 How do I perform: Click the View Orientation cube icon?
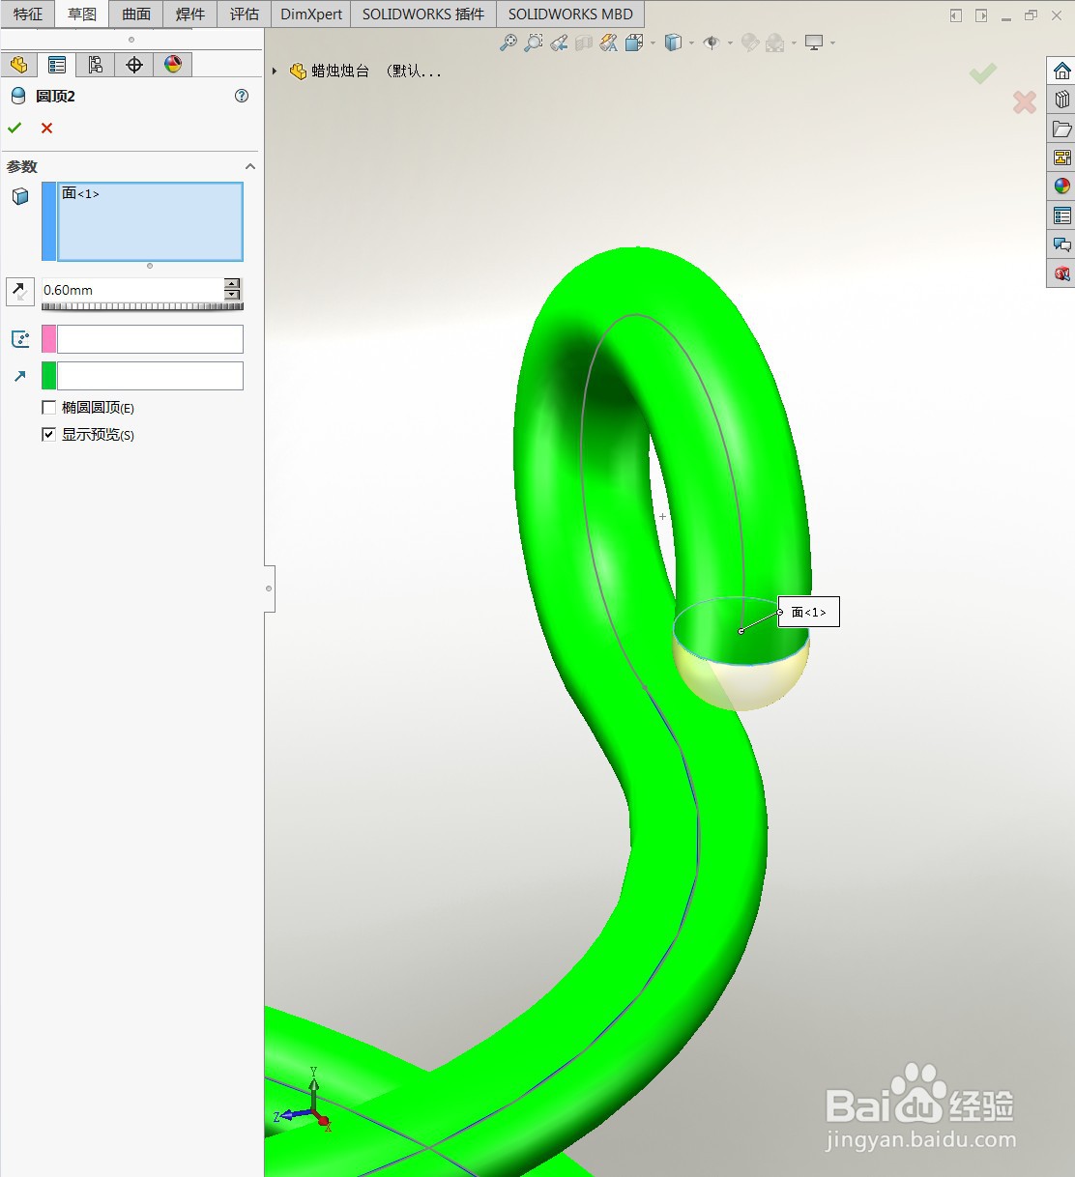pyautogui.click(x=634, y=43)
